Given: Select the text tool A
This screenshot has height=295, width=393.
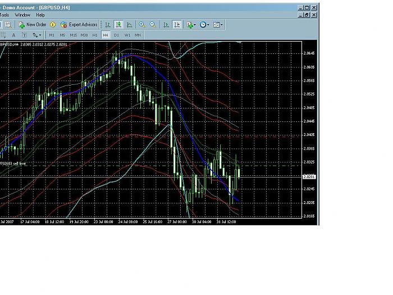Looking at the screenshot, I should click(13, 35).
